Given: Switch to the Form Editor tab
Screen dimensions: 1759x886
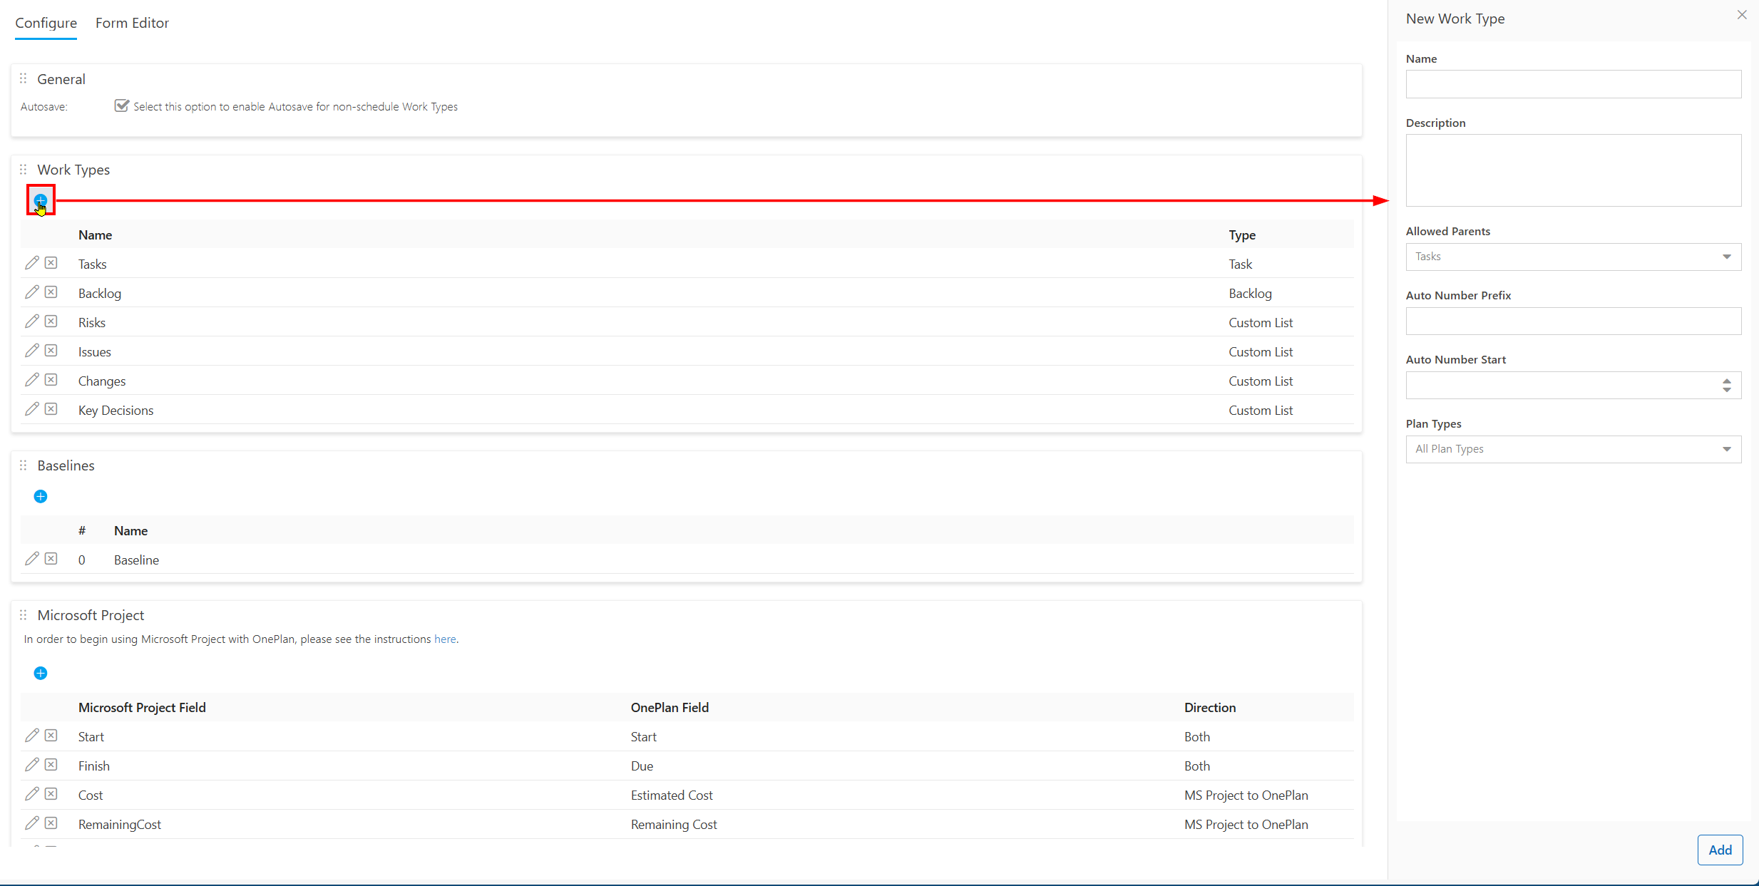Looking at the screenshot, I should point(133,23).
